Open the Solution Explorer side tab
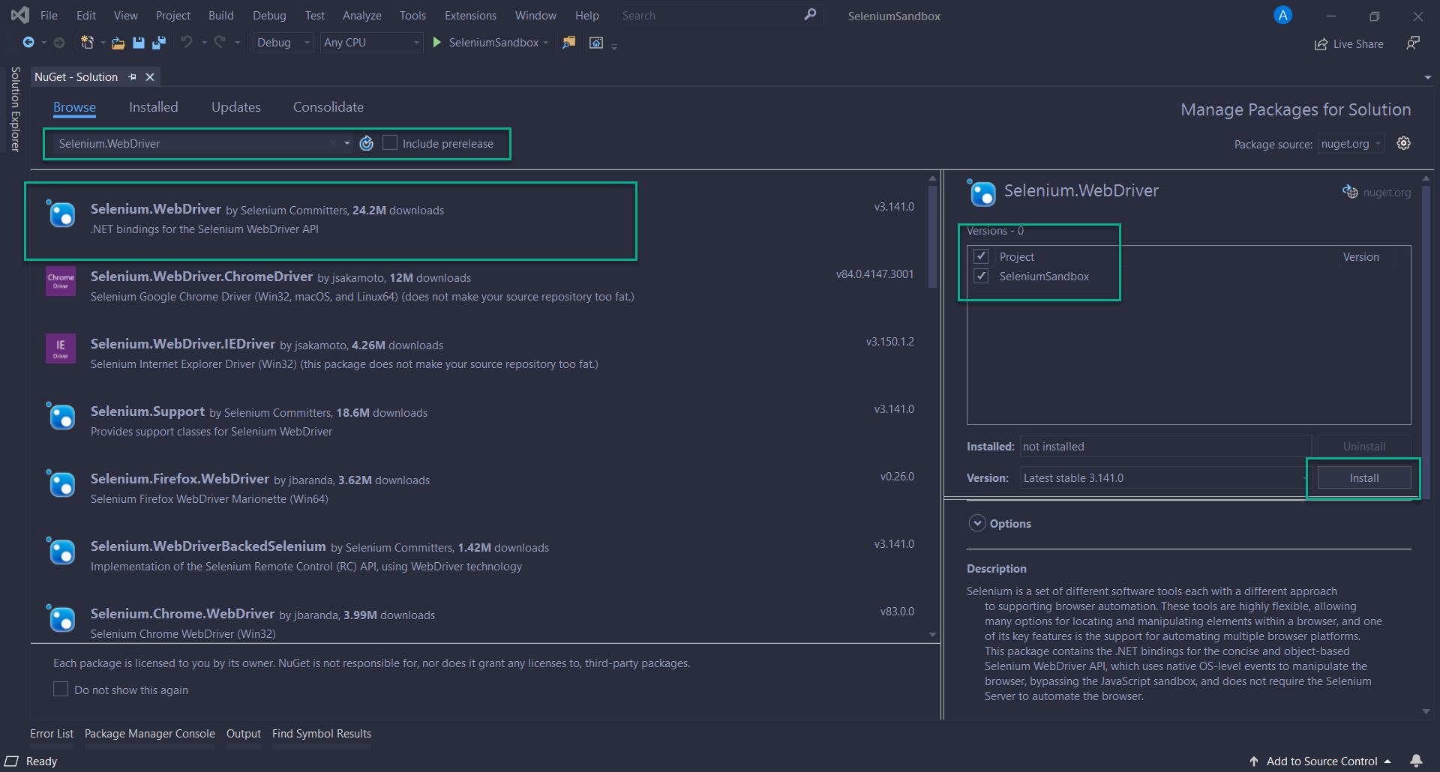The image size is (1440, 772). click(x=15, y=109)
